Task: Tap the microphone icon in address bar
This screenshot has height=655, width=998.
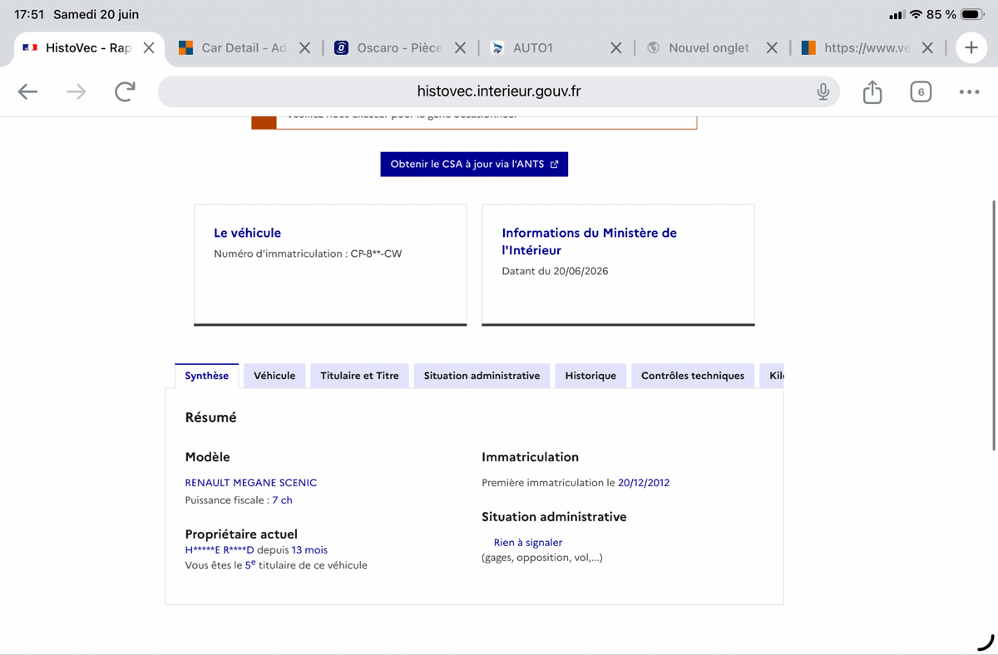Action: 823,91
